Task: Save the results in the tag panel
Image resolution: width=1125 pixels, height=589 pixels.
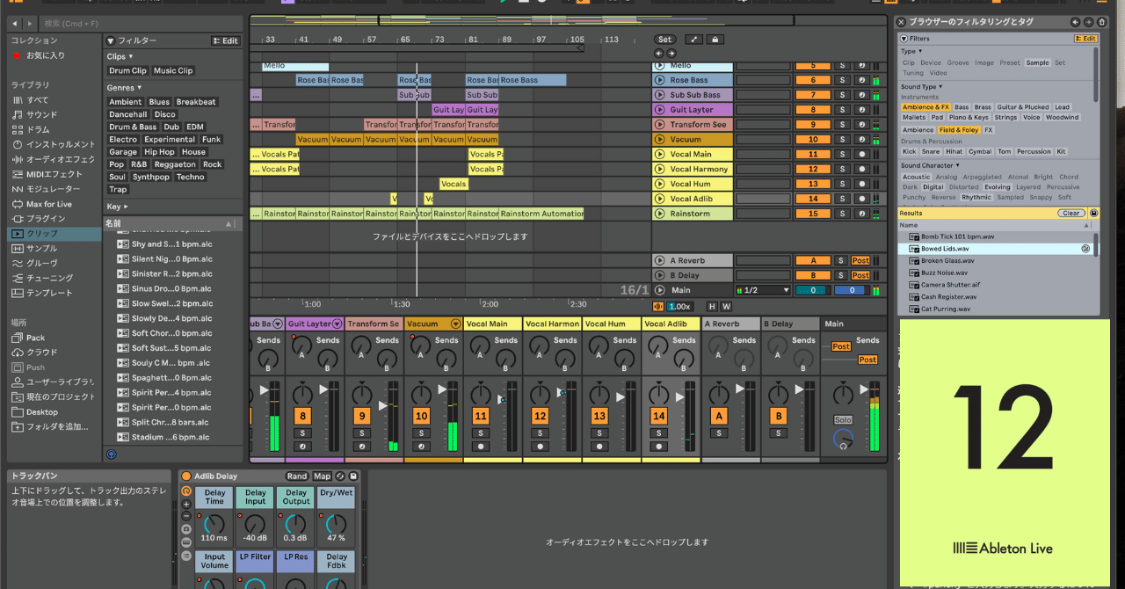Action: 1093,213
